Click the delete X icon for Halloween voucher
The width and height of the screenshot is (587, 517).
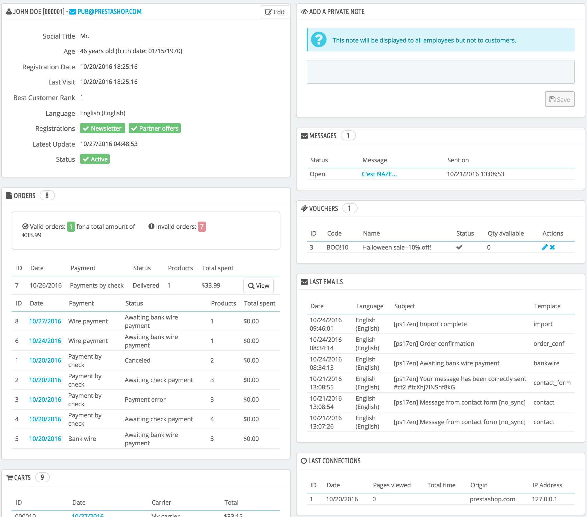[552, 247]
